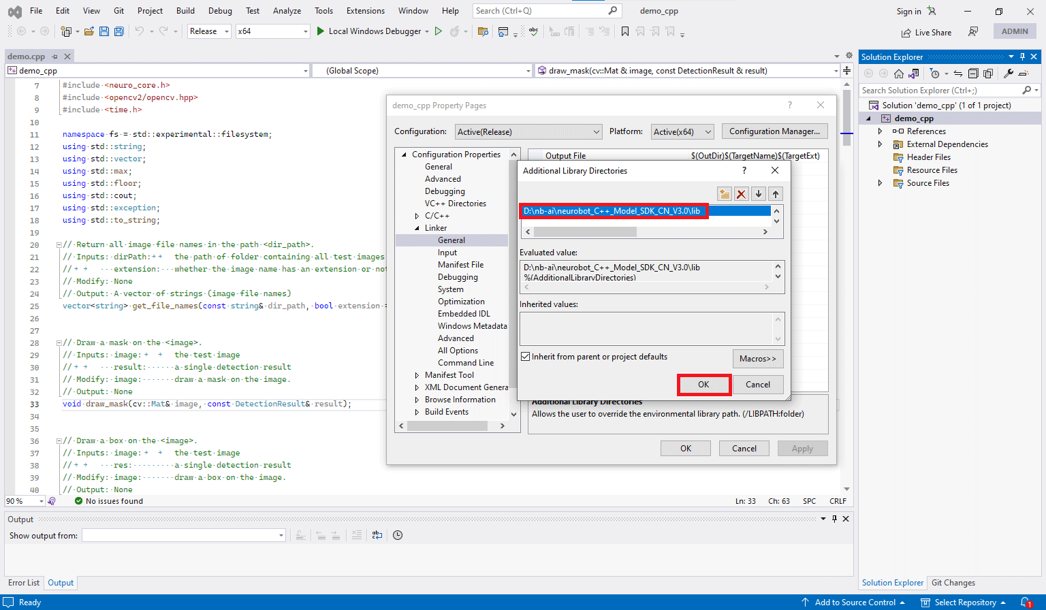Click the split editor icon above scrollbar
The width and height of the screenshot is (1046, 610).
[x=846, y=71]
